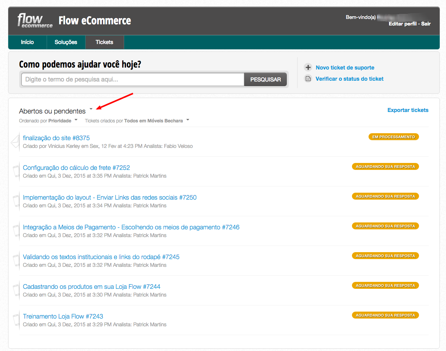Go to the Início tab

pos(27,42)
